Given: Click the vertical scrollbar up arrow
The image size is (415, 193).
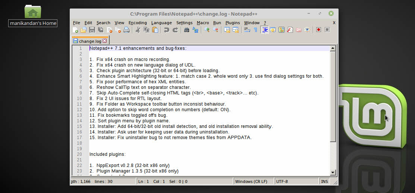Looking at the screenshot, I should 333,48.
